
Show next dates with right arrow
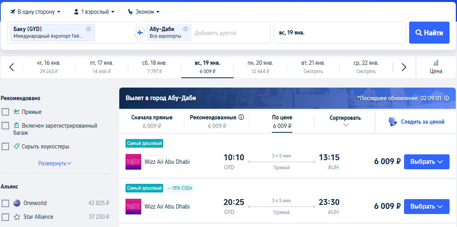coord(404,67)
